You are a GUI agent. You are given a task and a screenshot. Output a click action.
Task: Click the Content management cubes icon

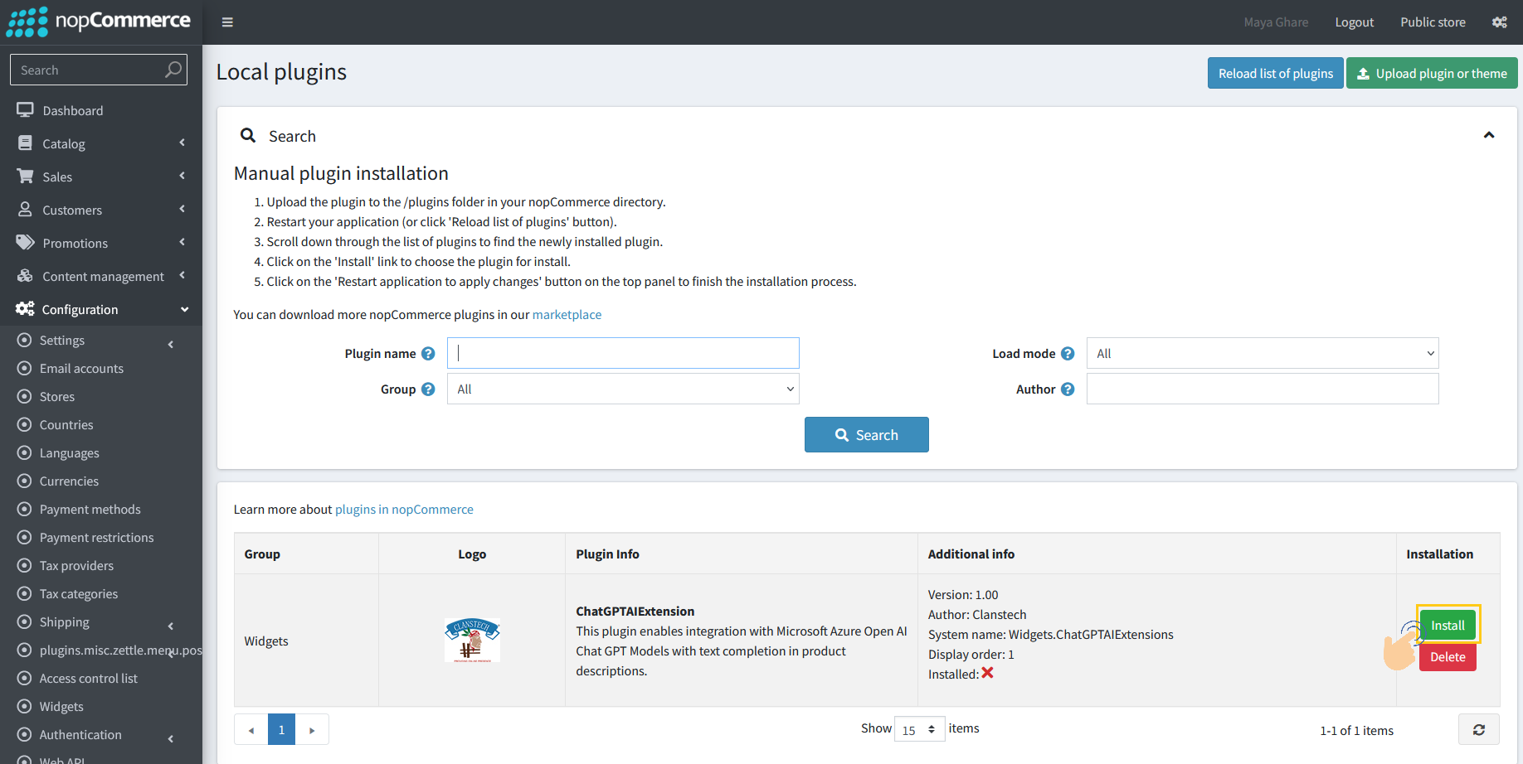(x=25, y=276)
